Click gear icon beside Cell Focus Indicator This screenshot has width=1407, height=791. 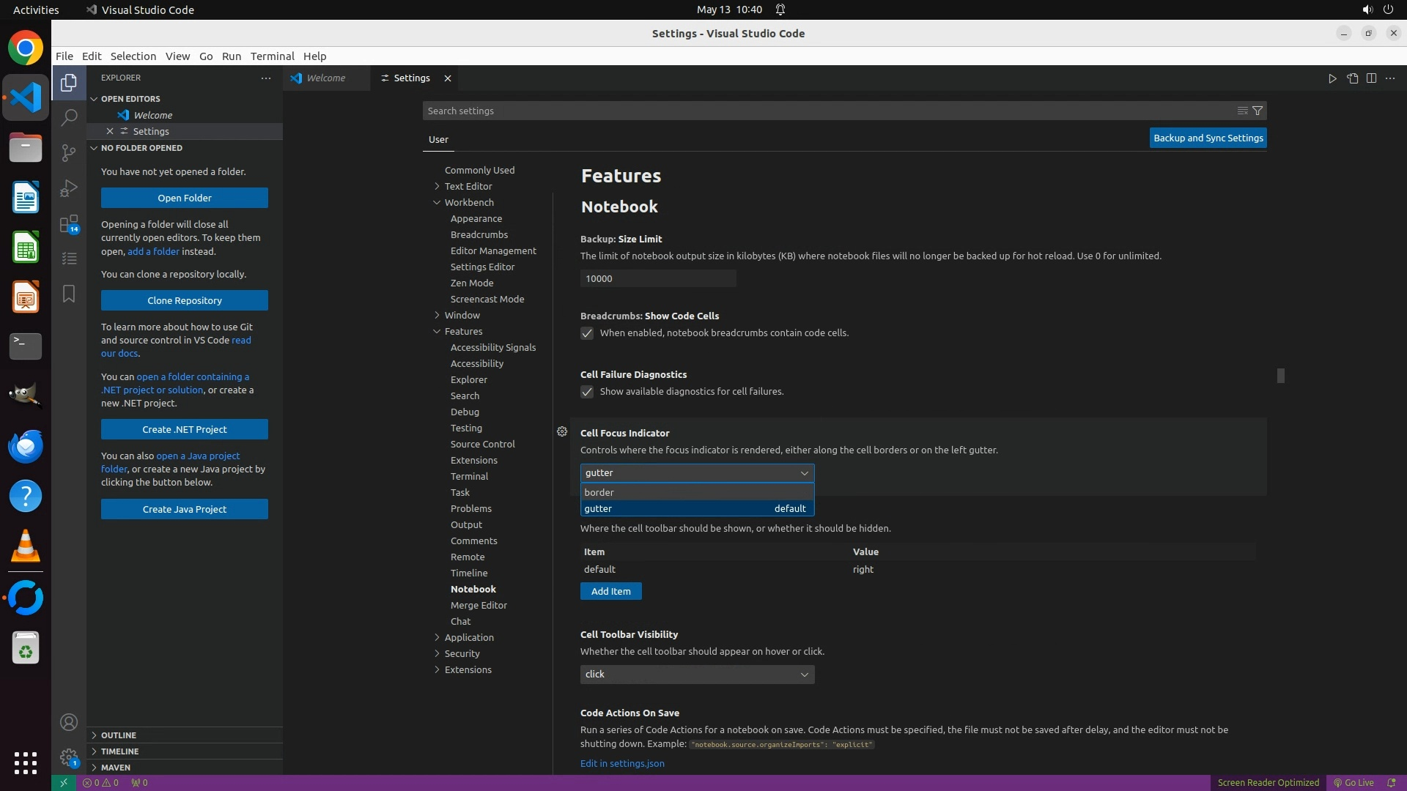click(562, 432)
